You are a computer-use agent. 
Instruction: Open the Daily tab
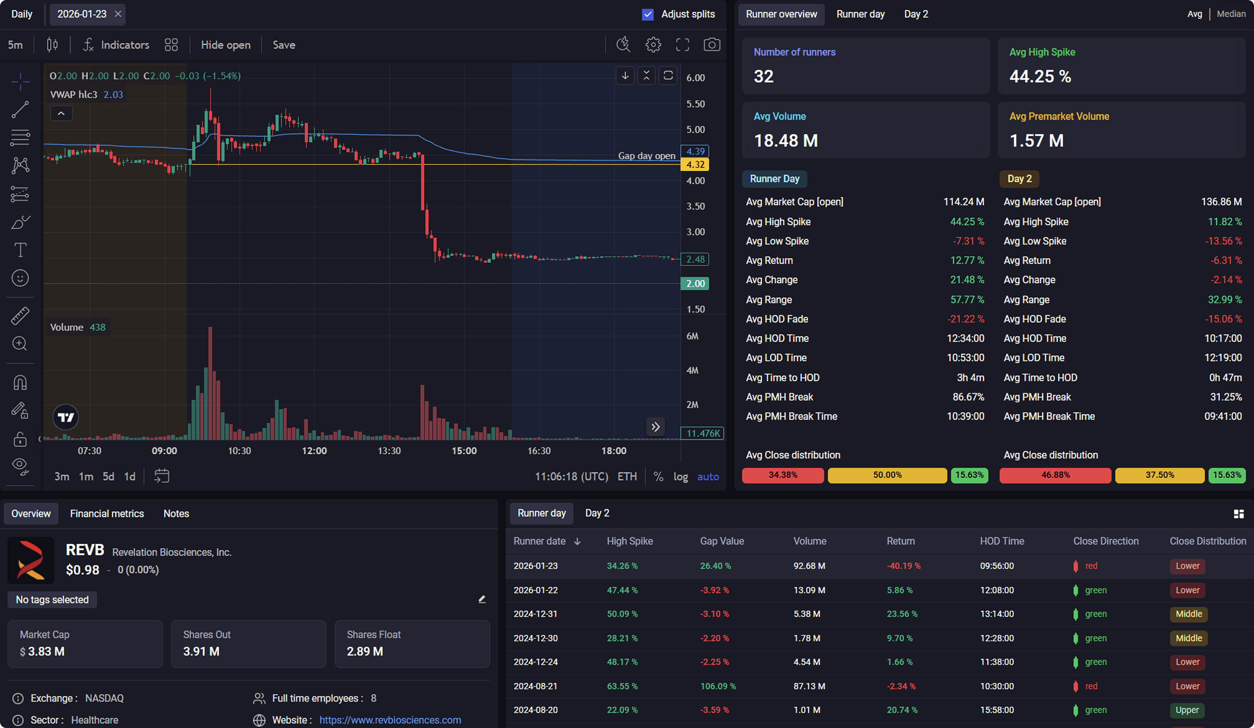pyautogui.click(x=22, y=14)
